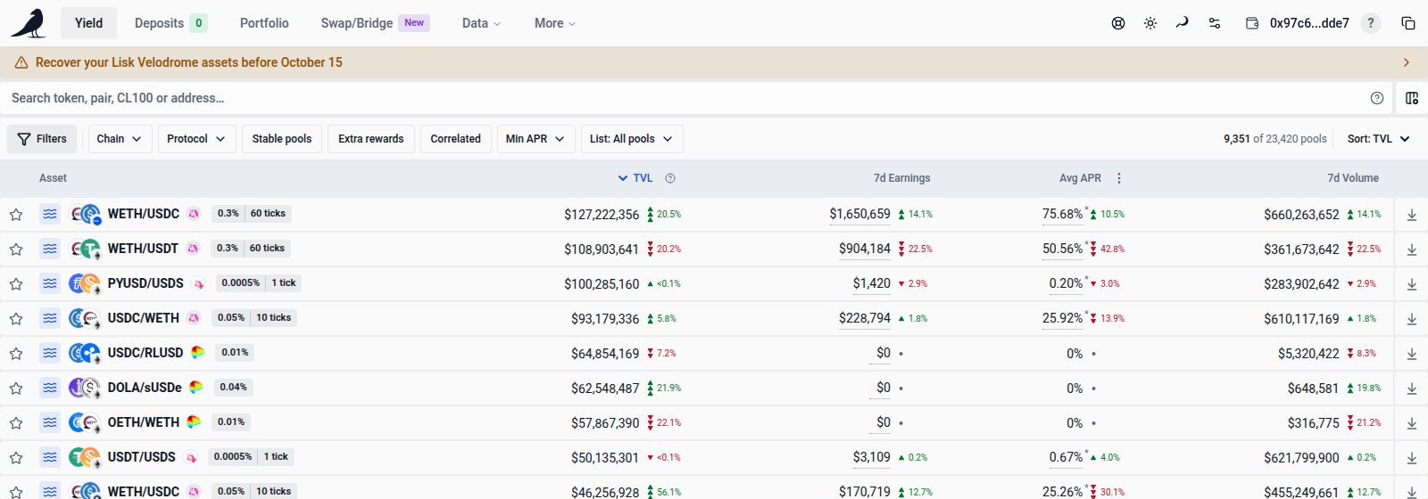Open the sliders settings icon in the header
This screenshot has height=499, width=1428.
pos(1215,23)
